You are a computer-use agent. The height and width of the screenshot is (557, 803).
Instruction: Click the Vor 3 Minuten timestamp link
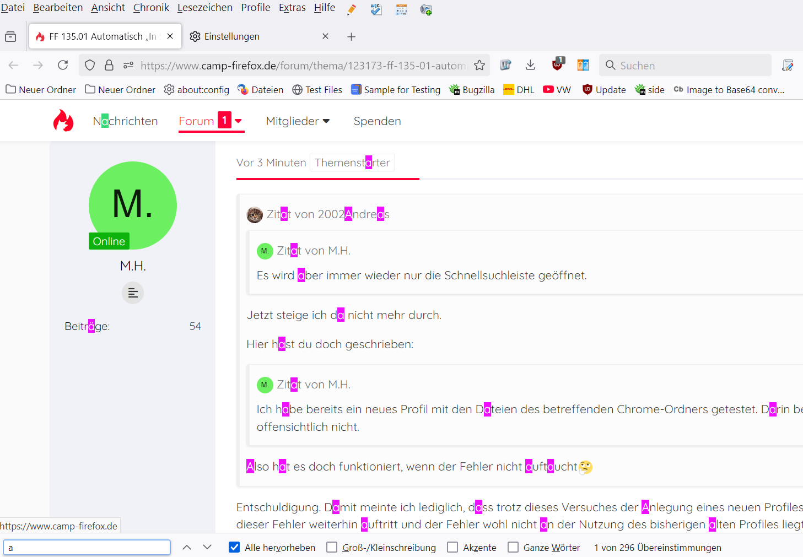click(x=271, y=163)
